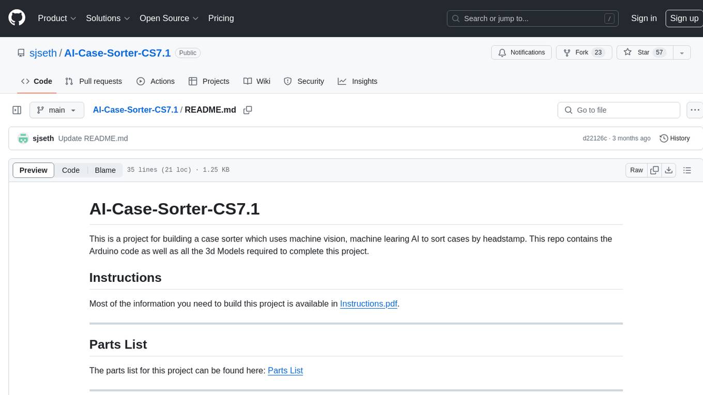
Task: Click the Parts List heading
Action: tap(118, 344)
